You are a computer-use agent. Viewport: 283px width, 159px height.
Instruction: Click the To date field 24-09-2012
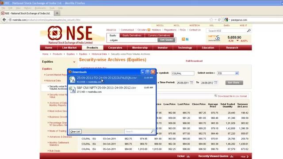[207, 83]
